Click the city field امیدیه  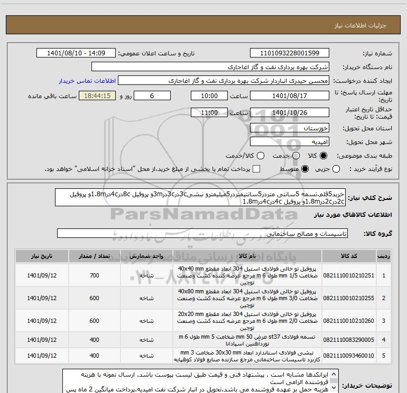point(290,142)
